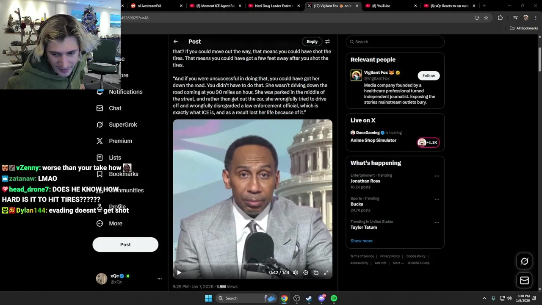Open the Ads info footer link

380,263
